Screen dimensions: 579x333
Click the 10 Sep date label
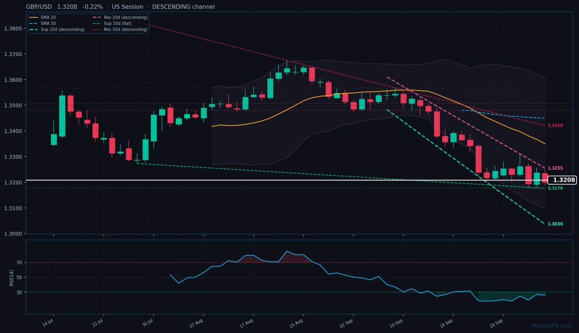(x=397, y=323)
